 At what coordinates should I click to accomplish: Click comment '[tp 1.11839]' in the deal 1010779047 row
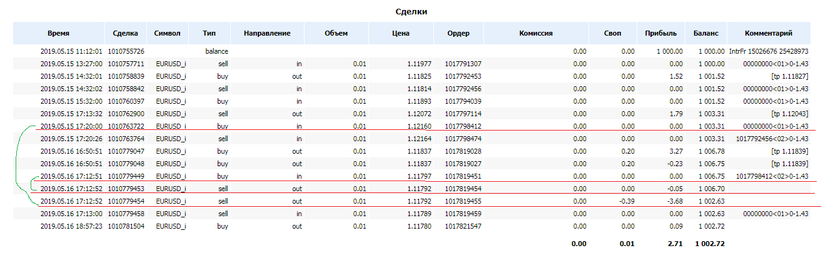pyautogui.click(x=790, y=152)
